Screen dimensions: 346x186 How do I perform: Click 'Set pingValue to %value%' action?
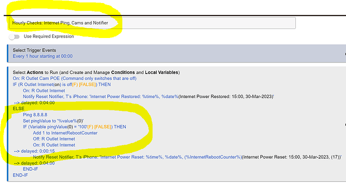[x=53, y=121]
